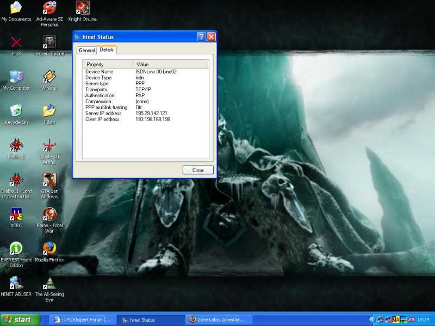
Task: Close the hinet Status window with X
Action: [212, 37]
